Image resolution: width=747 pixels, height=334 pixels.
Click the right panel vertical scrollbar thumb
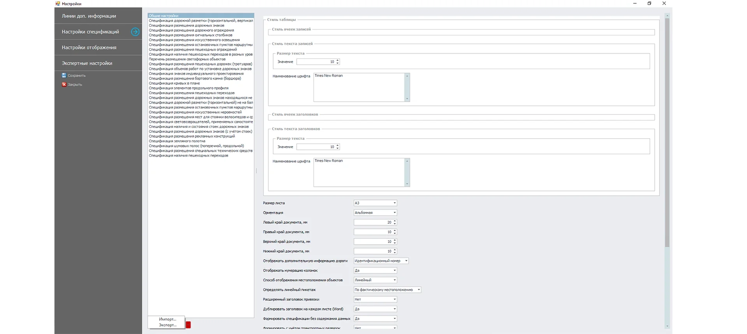click(667, 132)
